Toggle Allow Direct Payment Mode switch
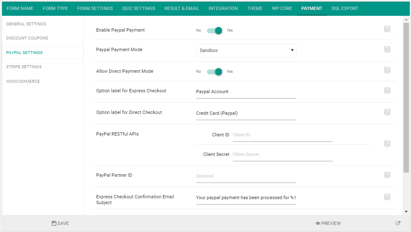Image resolution: width=411 pixels, height=232 pixels. click(214, 72)
